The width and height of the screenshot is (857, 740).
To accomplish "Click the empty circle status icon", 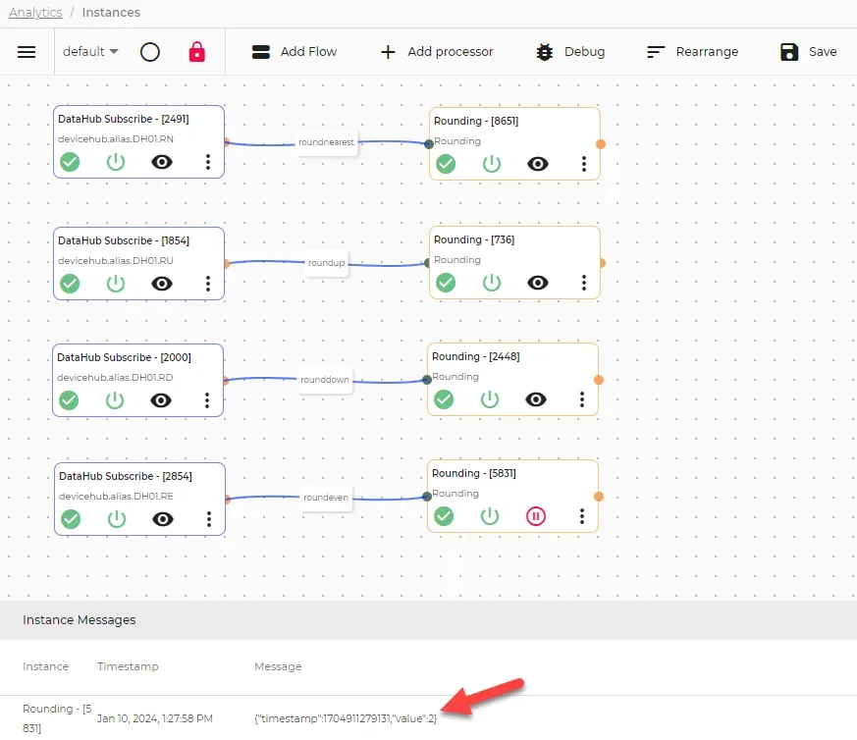I will click(x=150, y=52).
